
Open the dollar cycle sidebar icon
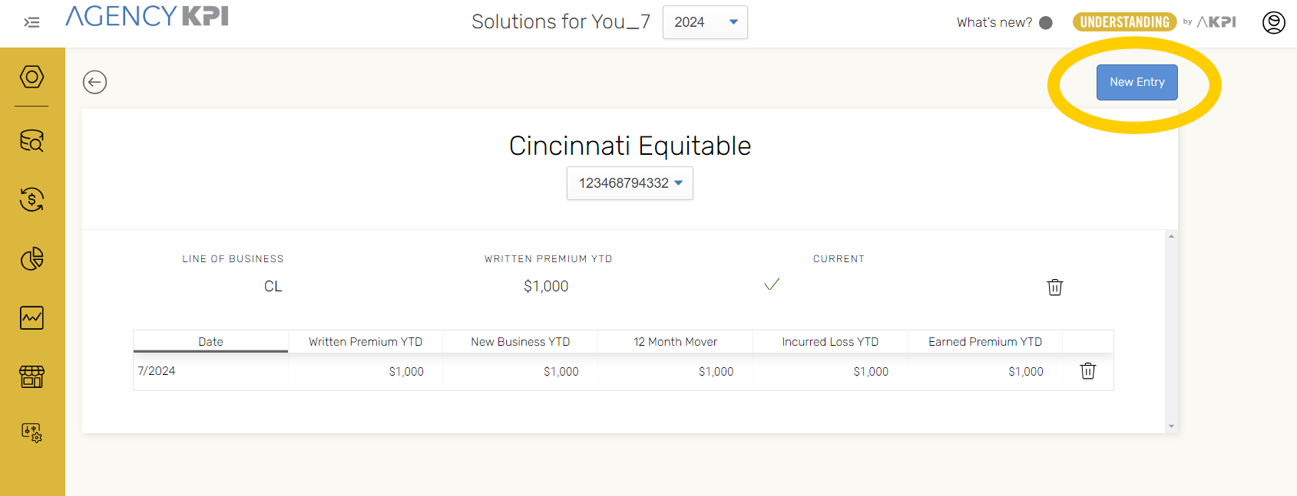(x=31, y=199)
